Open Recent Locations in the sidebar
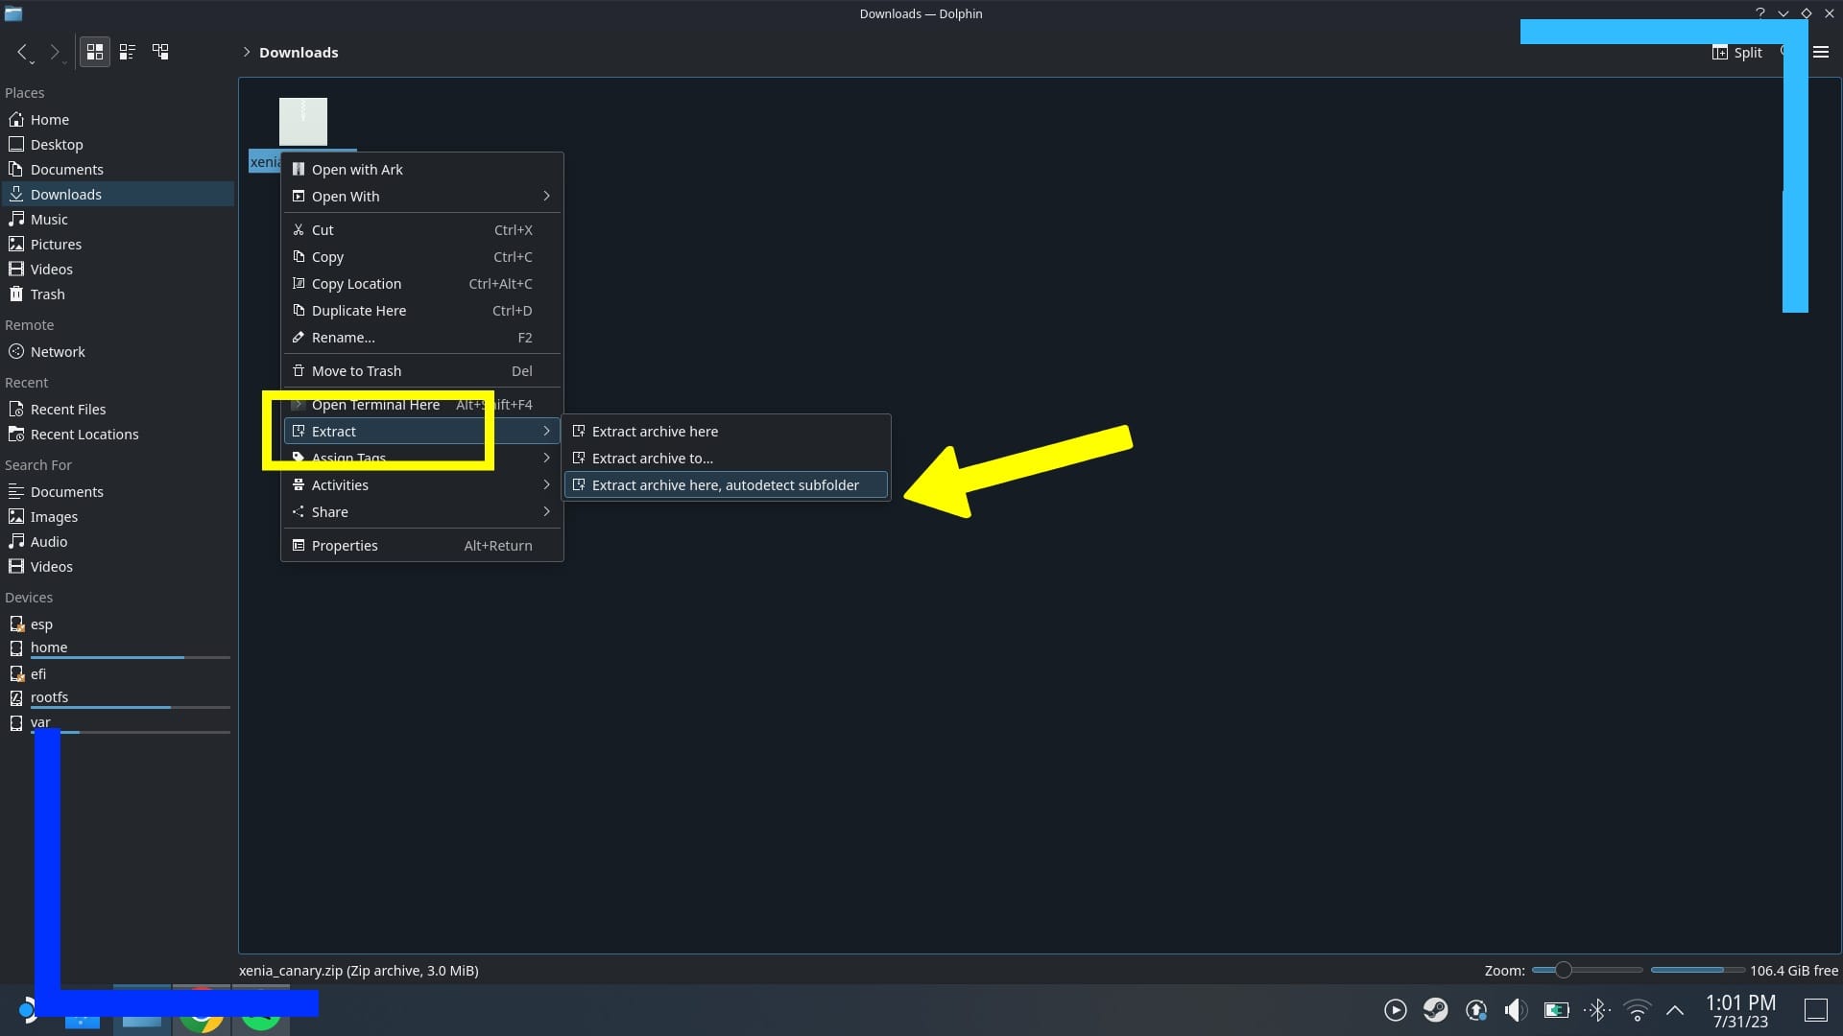The height and width of the screenshot is (1036, 1843). (x=83, y=434)
